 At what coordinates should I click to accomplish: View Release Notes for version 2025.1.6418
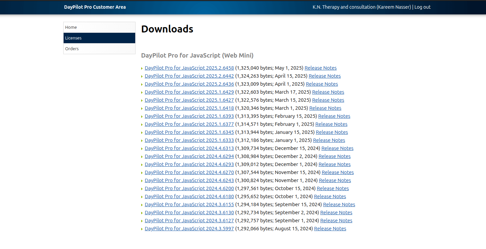[325, 108]
